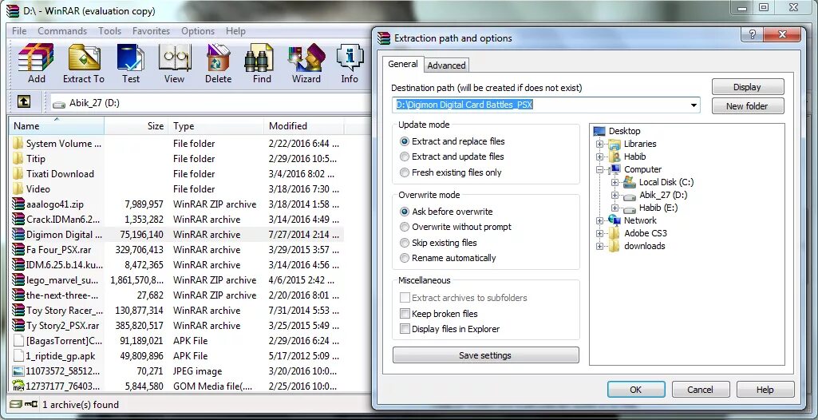The width and height of the screenshot is (818, 420).
Task: Click the Display button
Action: (x=747, y=87)
